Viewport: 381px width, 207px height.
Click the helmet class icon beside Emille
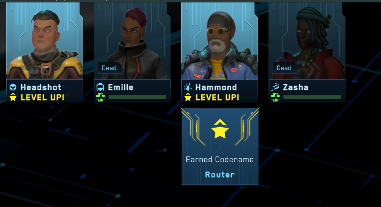100,87
